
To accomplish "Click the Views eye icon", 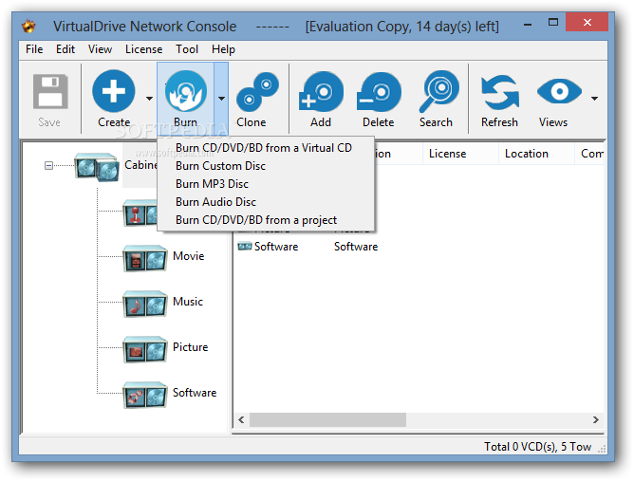I will tap(559, 91).
